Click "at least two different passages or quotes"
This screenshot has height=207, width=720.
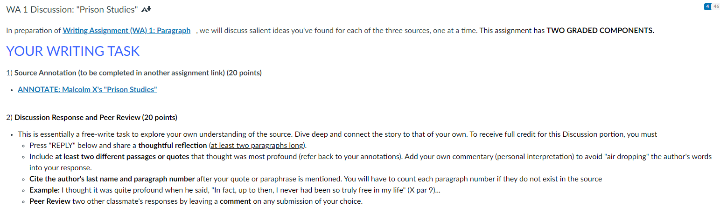click(122, 156)
